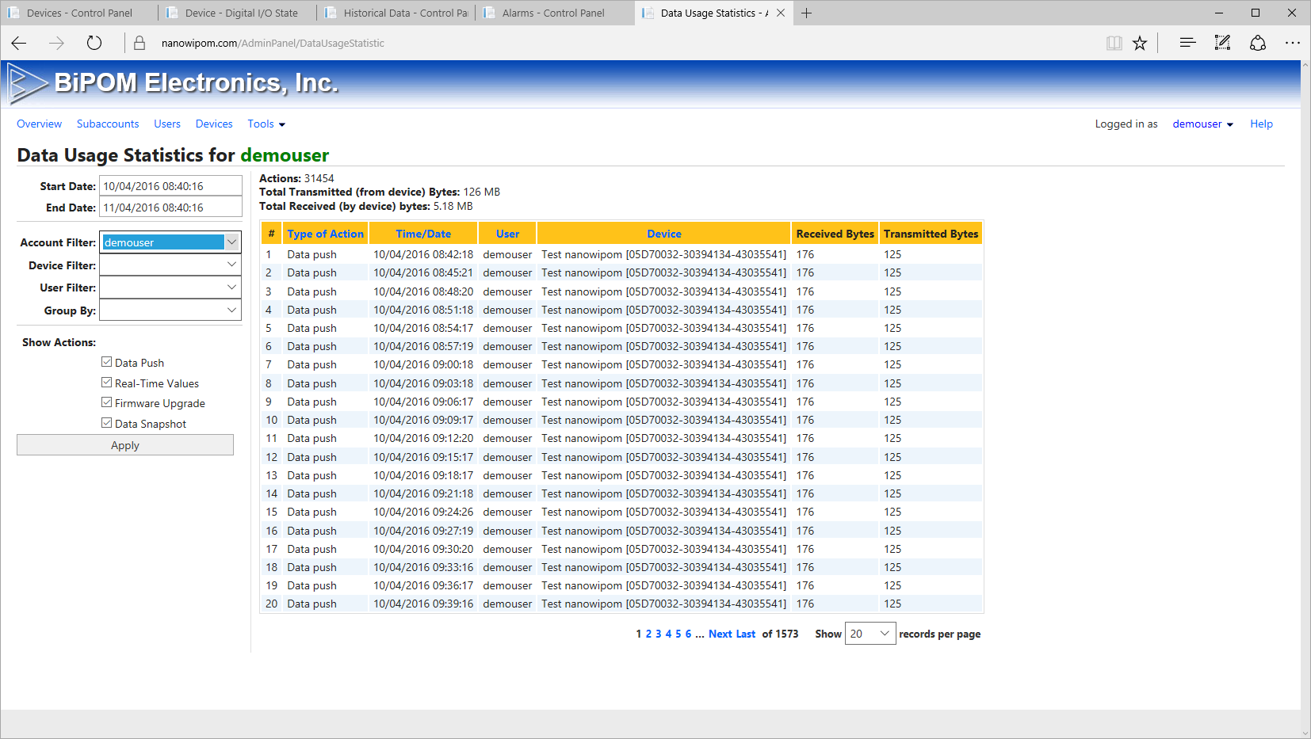Switch to Device - Digital I/O State tab
This screenshot has width=1311, height=739.
pyautogui.click(x=238, y=13)
